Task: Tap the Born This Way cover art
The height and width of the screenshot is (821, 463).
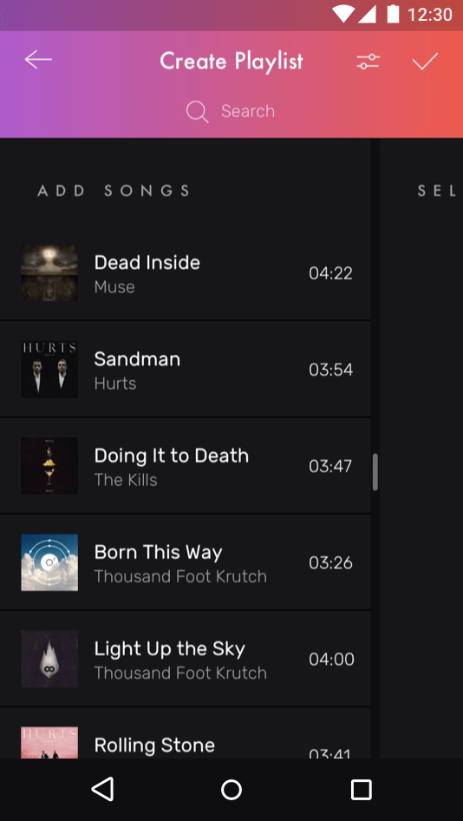Action: [x=49, y=562]
